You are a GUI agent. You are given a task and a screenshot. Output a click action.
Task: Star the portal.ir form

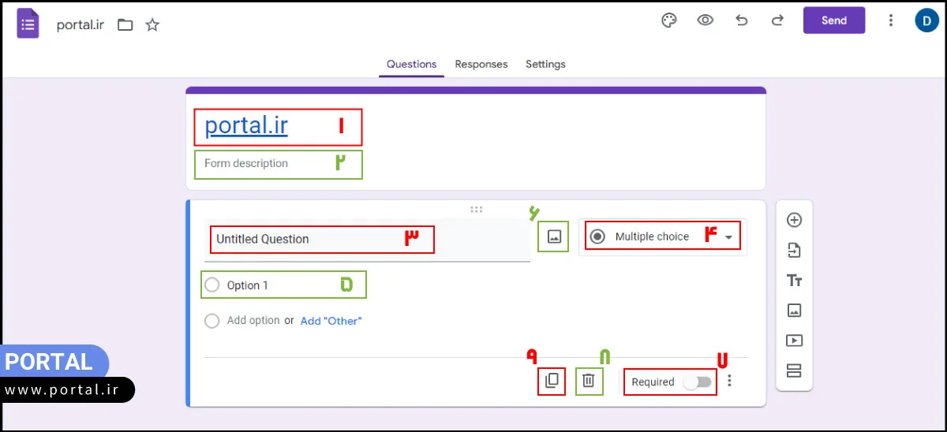152,25
